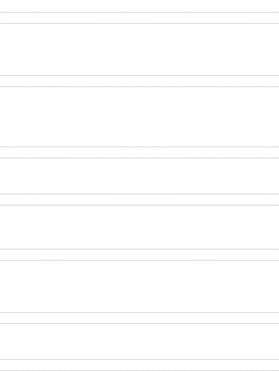This screenshot has width=279, height=371.
Task: Click the second dotted line from top
Action: click(x=139, y=24)
